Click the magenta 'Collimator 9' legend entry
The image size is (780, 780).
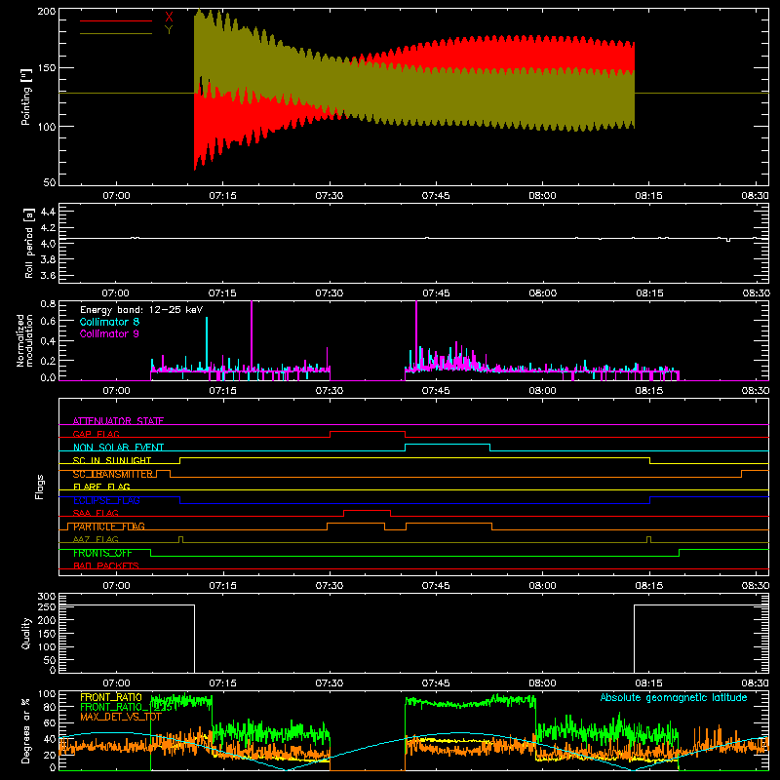(109, 333)
